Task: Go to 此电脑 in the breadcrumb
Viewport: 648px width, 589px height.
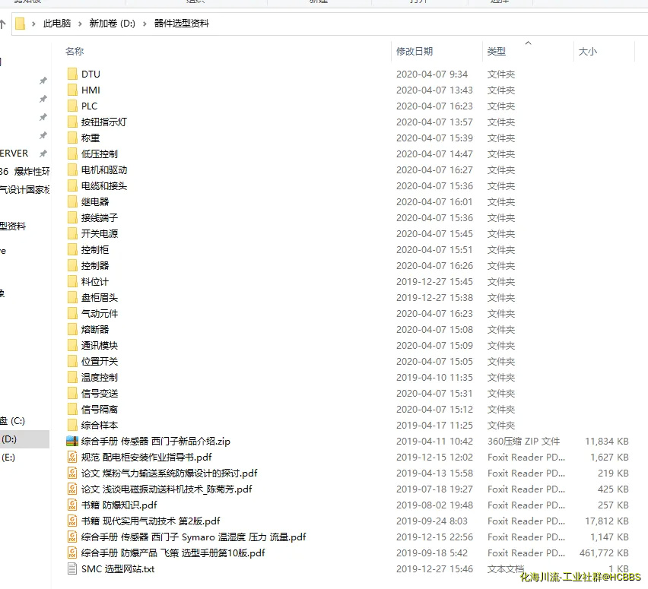Action: click(x=57, y=24)
